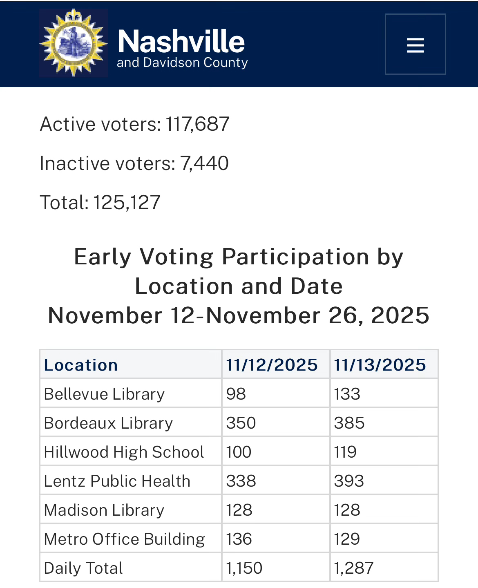Click the Bordeaux Library row label
Screen dimensions: 478x588
tap(108, 423)
